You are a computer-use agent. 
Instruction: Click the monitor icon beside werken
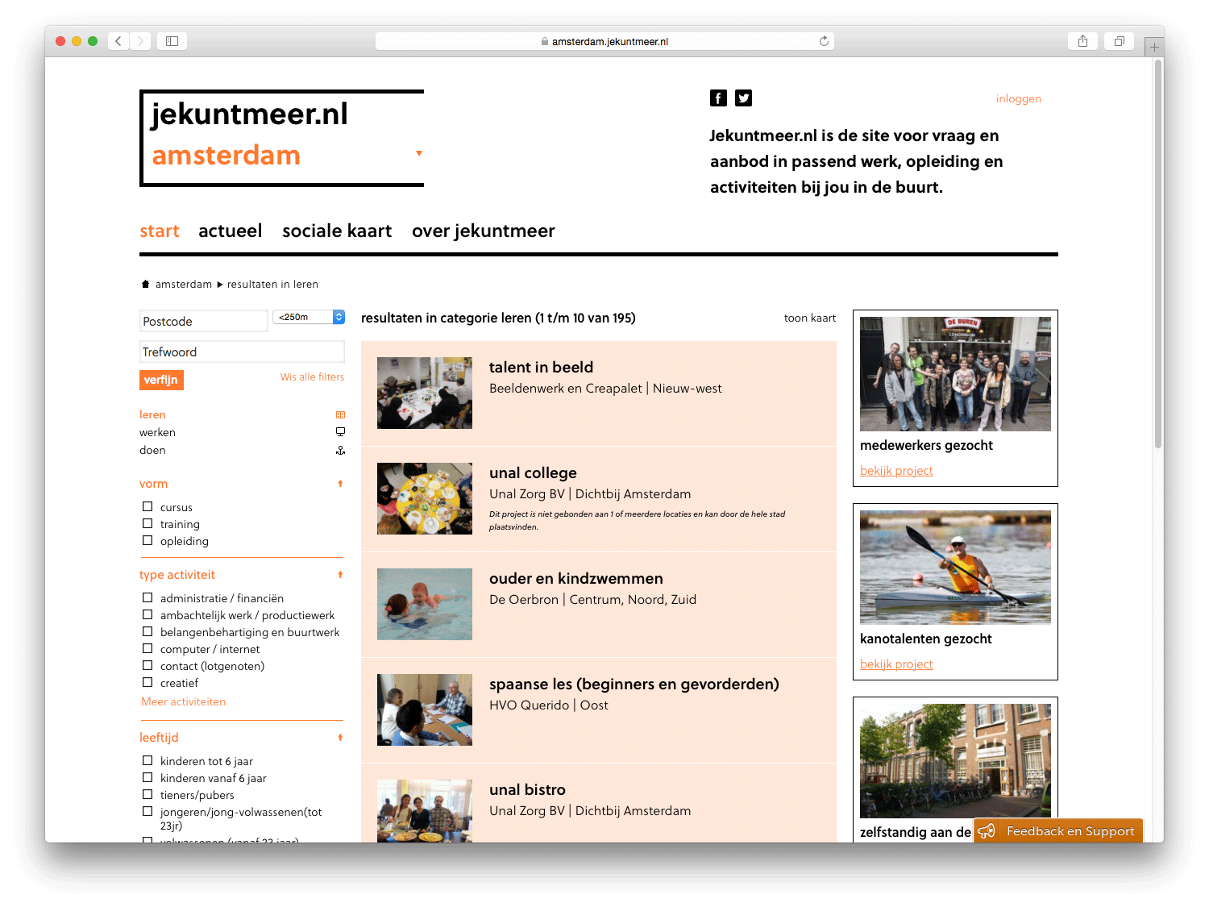click(340, 432)
